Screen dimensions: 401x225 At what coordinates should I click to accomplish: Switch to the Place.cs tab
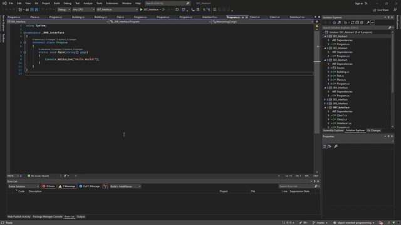[35, 17]
